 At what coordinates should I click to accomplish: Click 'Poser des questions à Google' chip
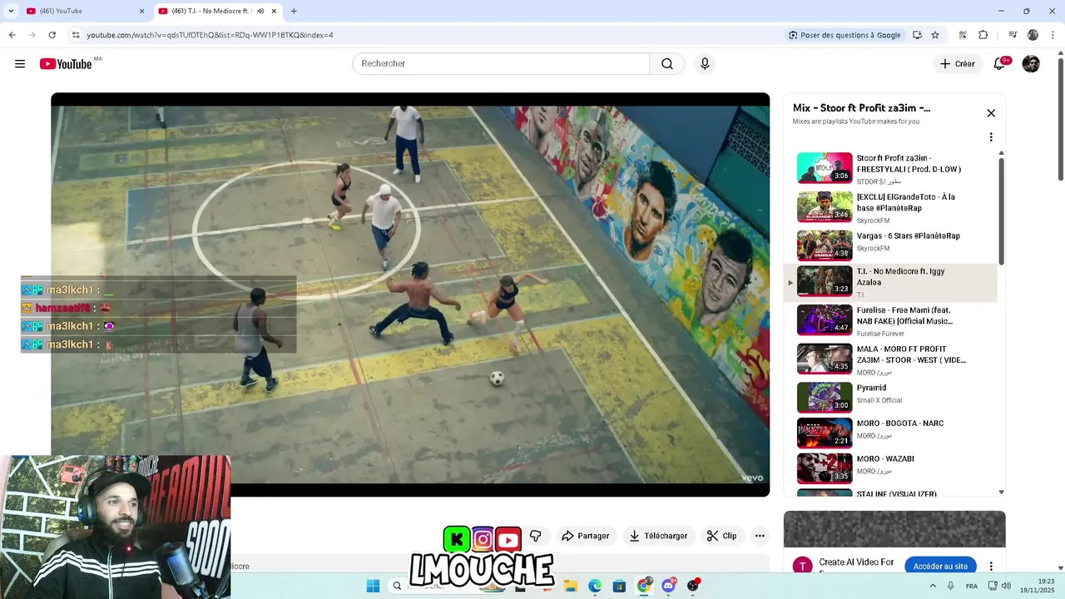[845, 35]
